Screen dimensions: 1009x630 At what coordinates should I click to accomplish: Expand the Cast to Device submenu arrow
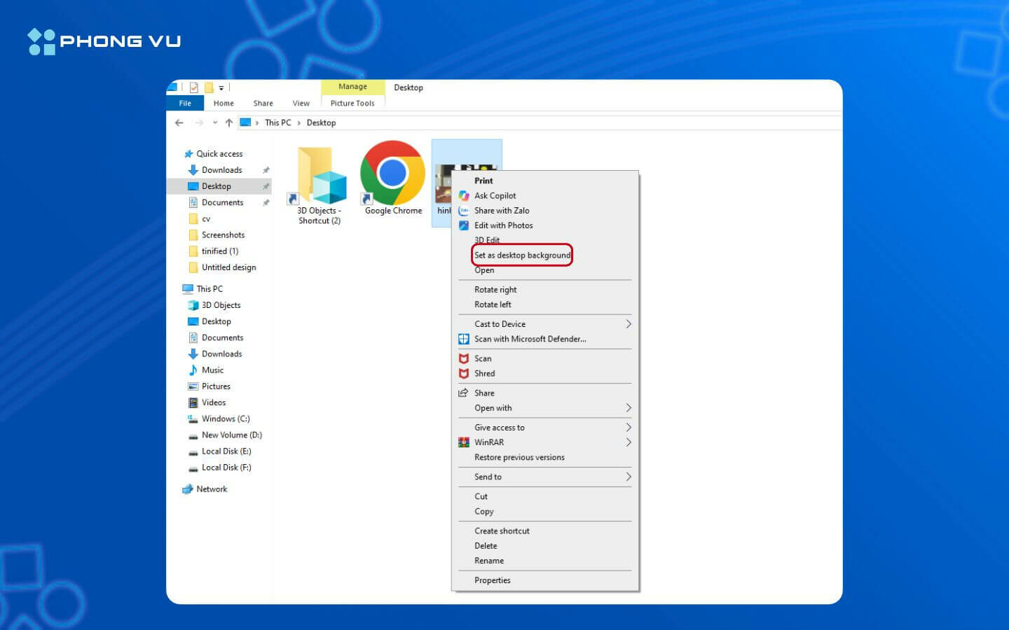(x=629, y=324)
